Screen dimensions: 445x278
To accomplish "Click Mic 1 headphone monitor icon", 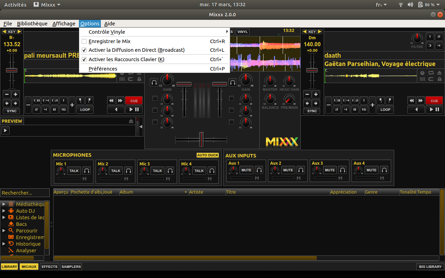I will click(x=87, y=171).
